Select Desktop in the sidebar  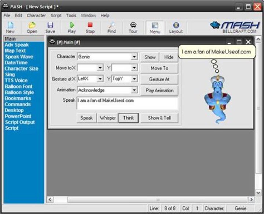[x=14, y=110]
